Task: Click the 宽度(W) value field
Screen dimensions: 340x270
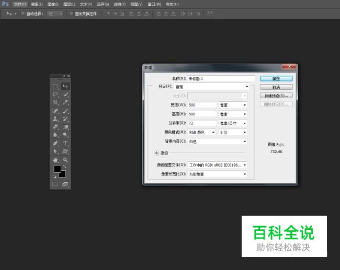Action: pos(202,105)
